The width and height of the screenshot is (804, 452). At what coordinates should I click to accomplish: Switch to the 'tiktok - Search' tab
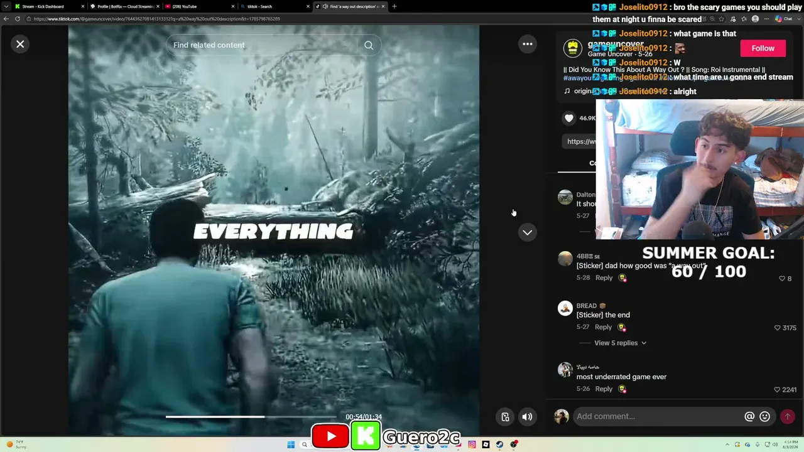[274, 6]
